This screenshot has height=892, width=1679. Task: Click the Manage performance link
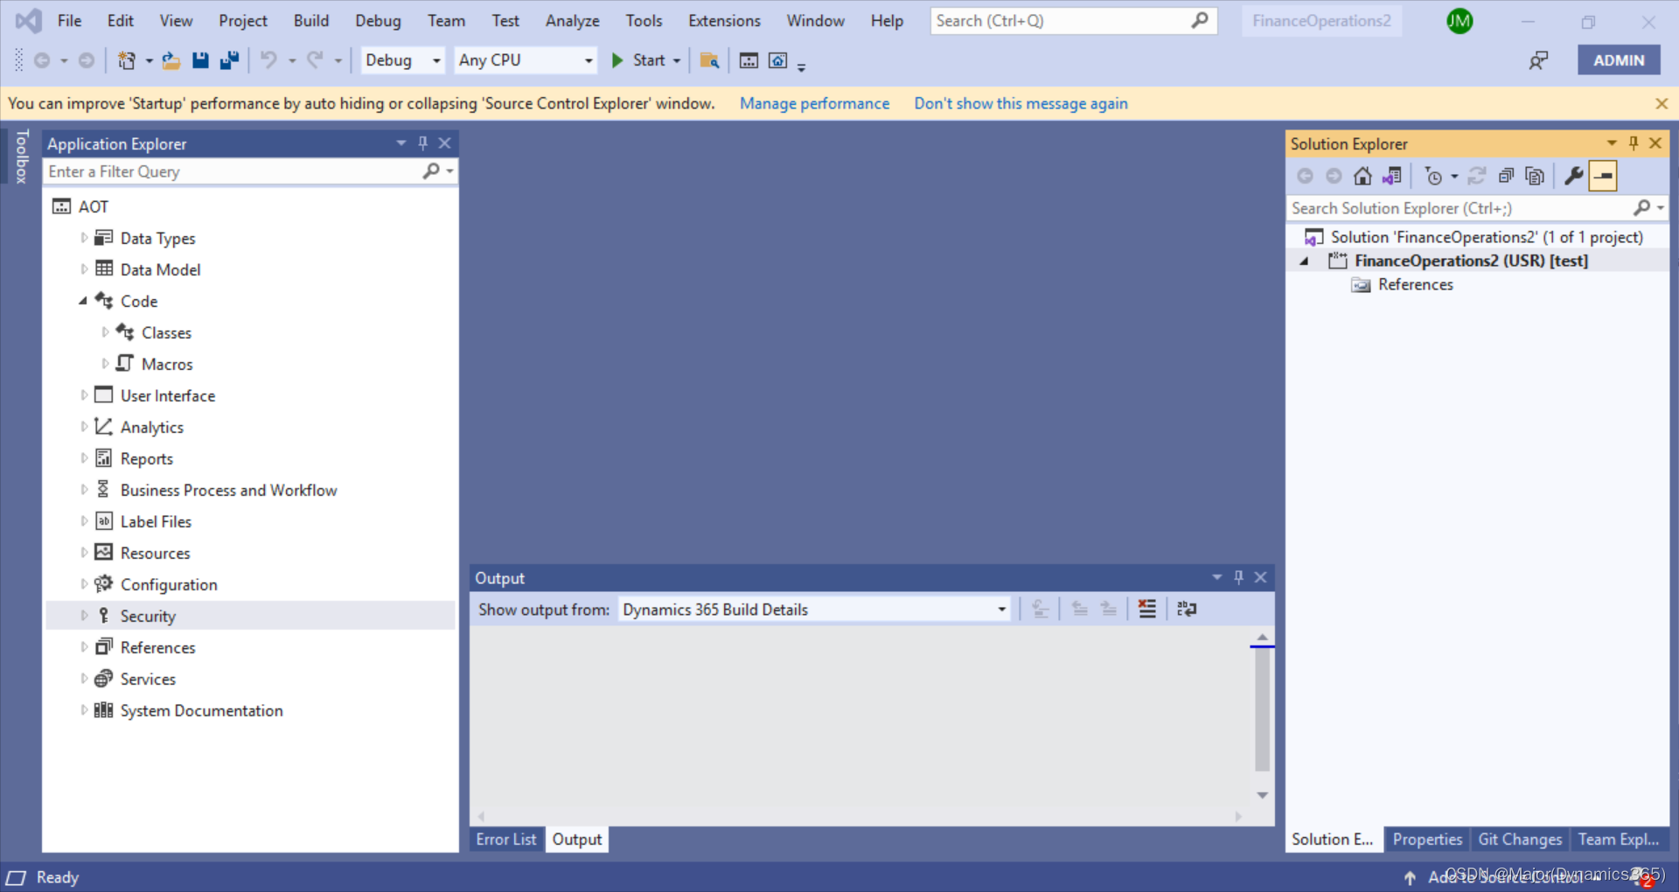[x=814, y=103]
